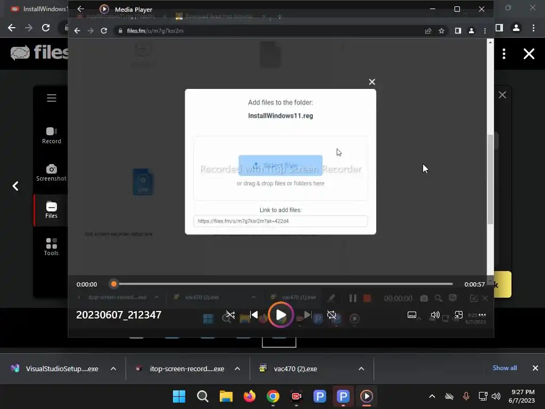This screenshot has width=545, height=409.
Task: Close the files.fm preview with large X
Action: (x=529, y=54)
